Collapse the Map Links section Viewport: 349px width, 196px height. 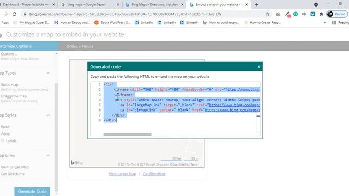(48, 155)
